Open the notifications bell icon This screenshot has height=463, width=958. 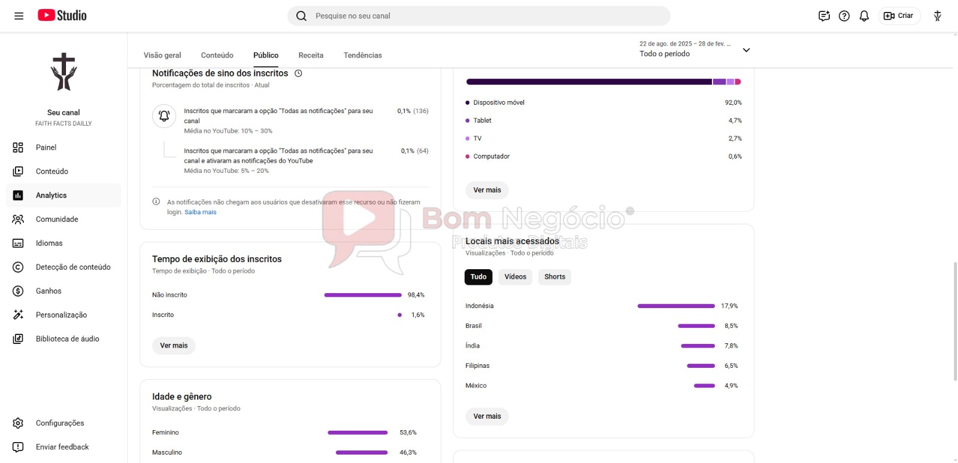864,16
